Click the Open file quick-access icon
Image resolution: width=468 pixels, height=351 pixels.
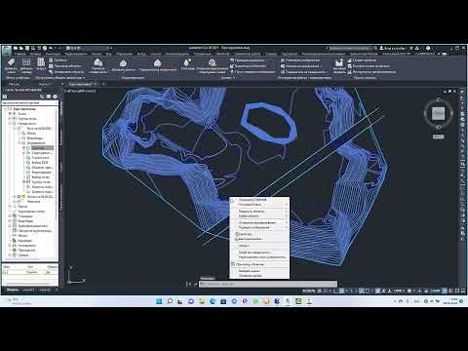pyautogui.click(x=21, y=48)
